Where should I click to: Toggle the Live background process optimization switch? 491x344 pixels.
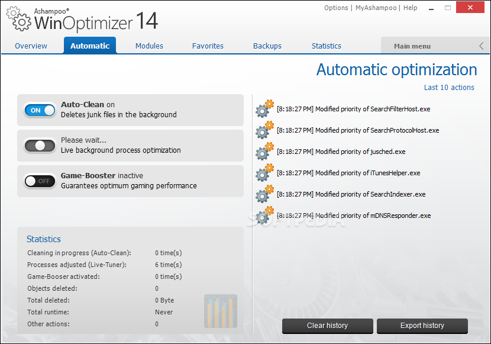(x=40, y=146)
